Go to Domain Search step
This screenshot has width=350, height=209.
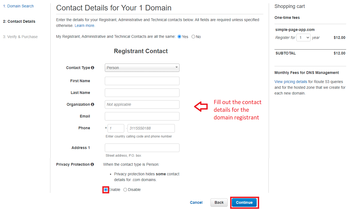[x=18, y=6]
